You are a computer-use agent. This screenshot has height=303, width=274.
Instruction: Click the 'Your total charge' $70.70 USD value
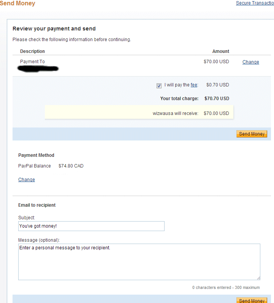tap(217, 99)
